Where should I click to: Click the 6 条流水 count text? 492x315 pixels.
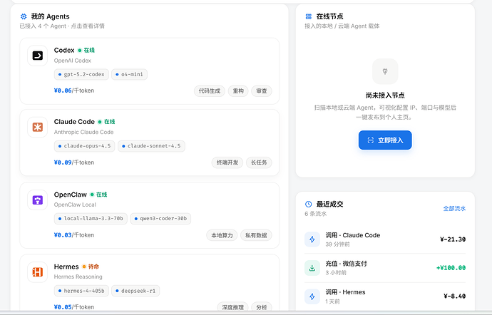point(316,214)
